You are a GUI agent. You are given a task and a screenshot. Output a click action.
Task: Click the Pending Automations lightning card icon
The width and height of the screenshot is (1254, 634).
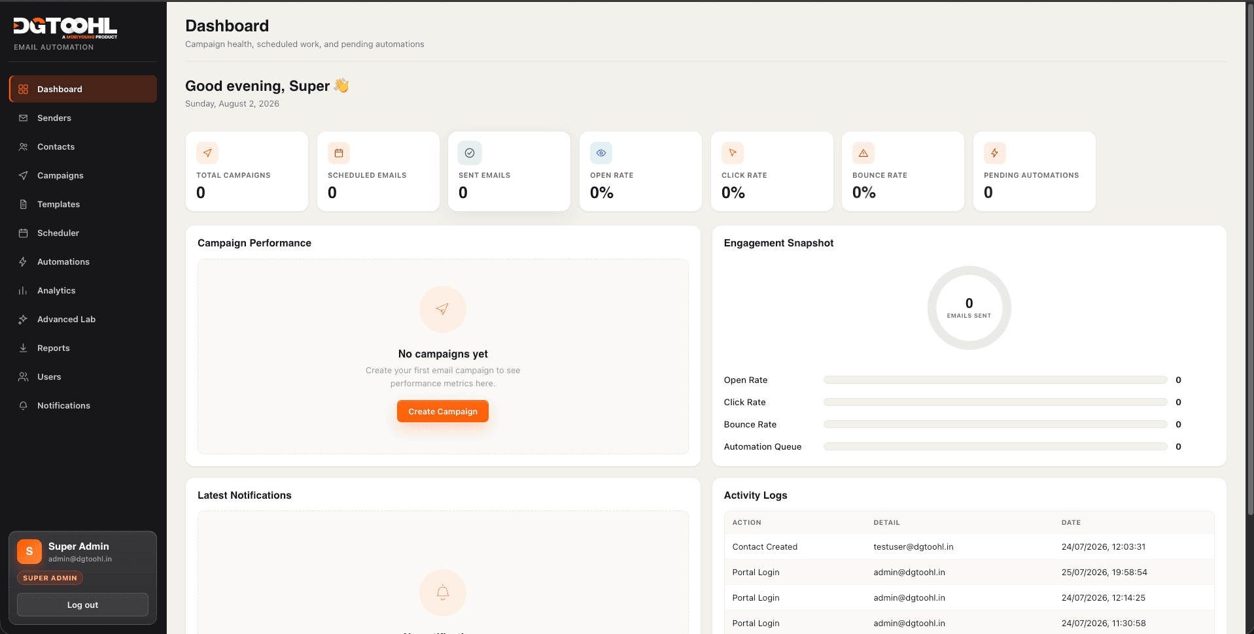[995, 153]
